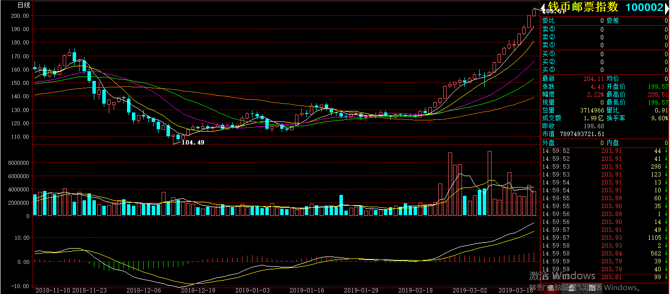The width and height of the screenshot is (670, 294).
Task: Switch to the 盘 tab
Action: (571, 289)
